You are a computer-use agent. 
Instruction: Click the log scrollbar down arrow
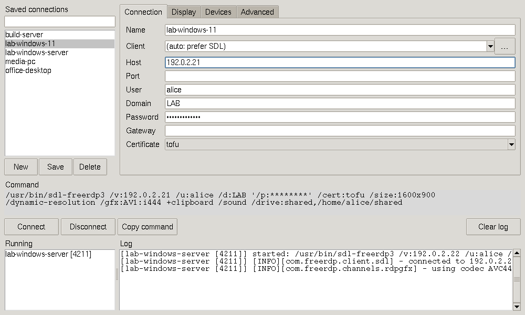coord(517,307)
